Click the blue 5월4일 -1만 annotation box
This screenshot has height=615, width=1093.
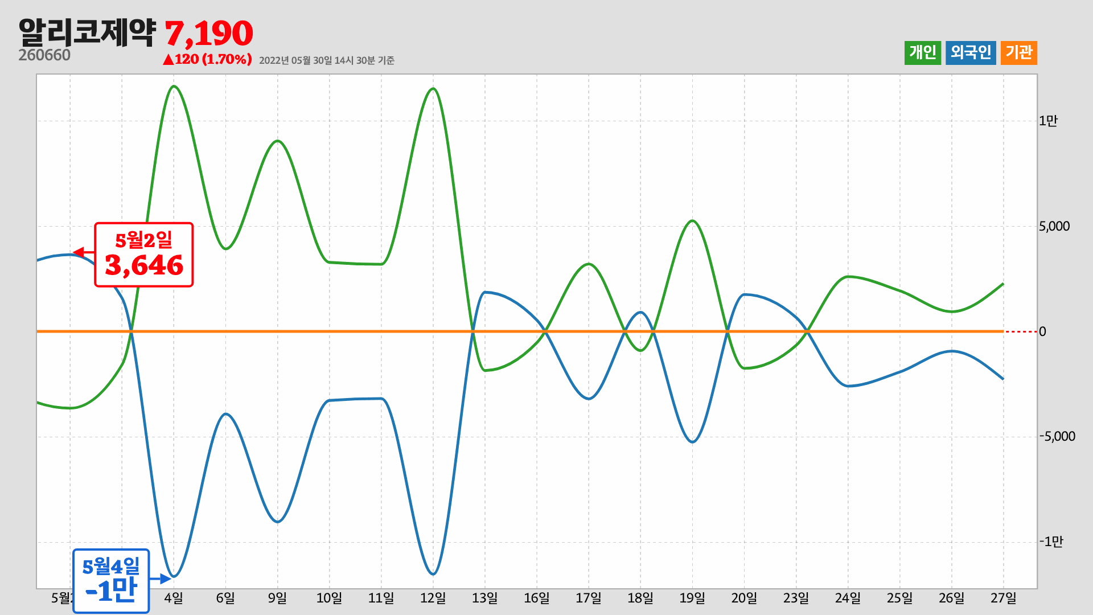click(x=111, y=581)
